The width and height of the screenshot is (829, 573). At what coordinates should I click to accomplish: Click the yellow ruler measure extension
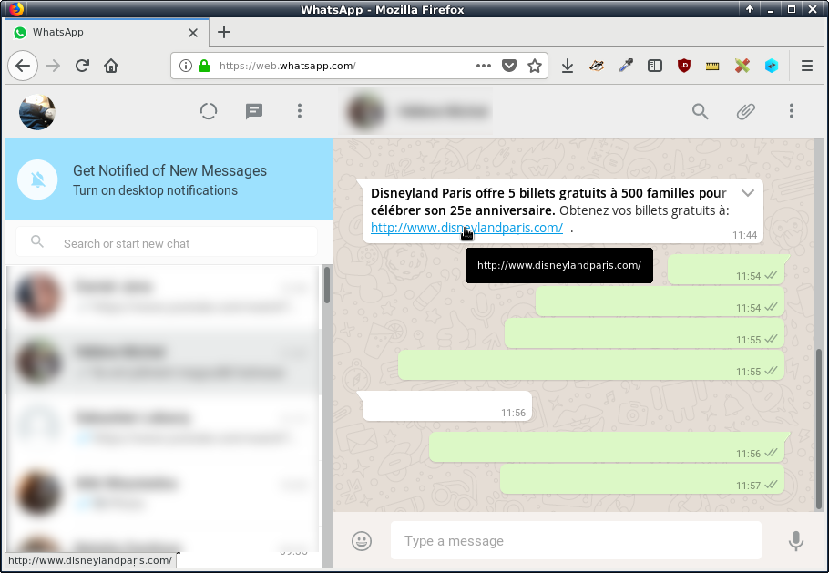(x=712, y=67)
